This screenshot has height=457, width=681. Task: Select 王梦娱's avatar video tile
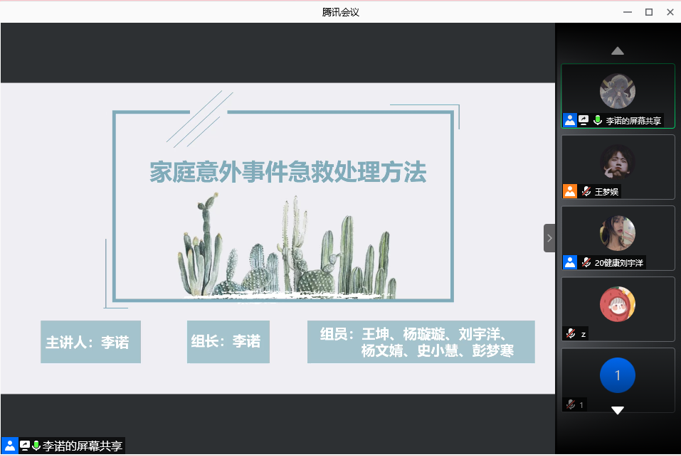click(617, 161)
